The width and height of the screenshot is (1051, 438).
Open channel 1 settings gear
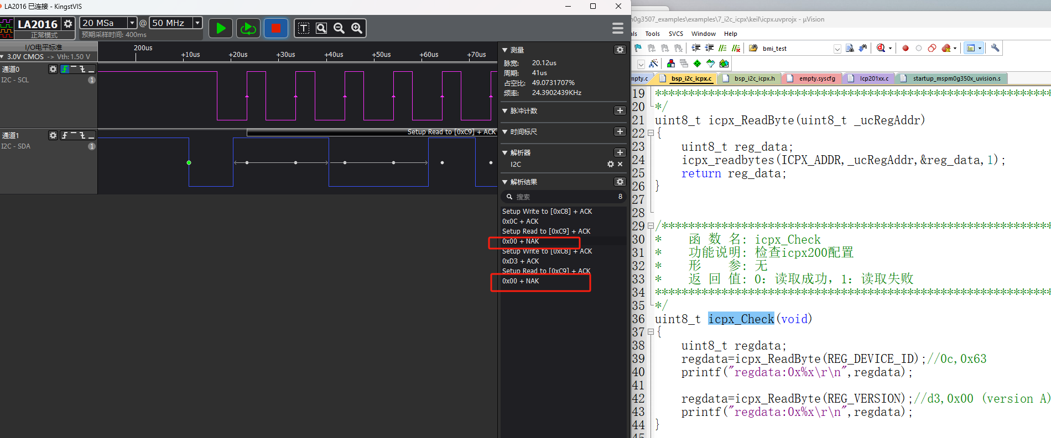[x=53, y=135]
